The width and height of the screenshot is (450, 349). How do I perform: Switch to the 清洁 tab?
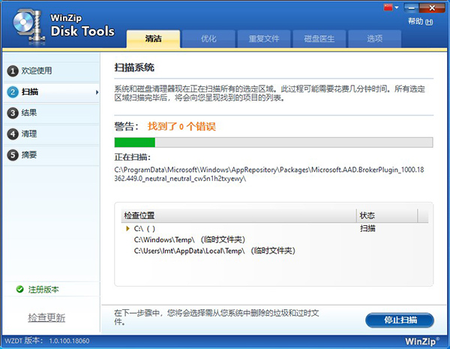coord(152,38)
